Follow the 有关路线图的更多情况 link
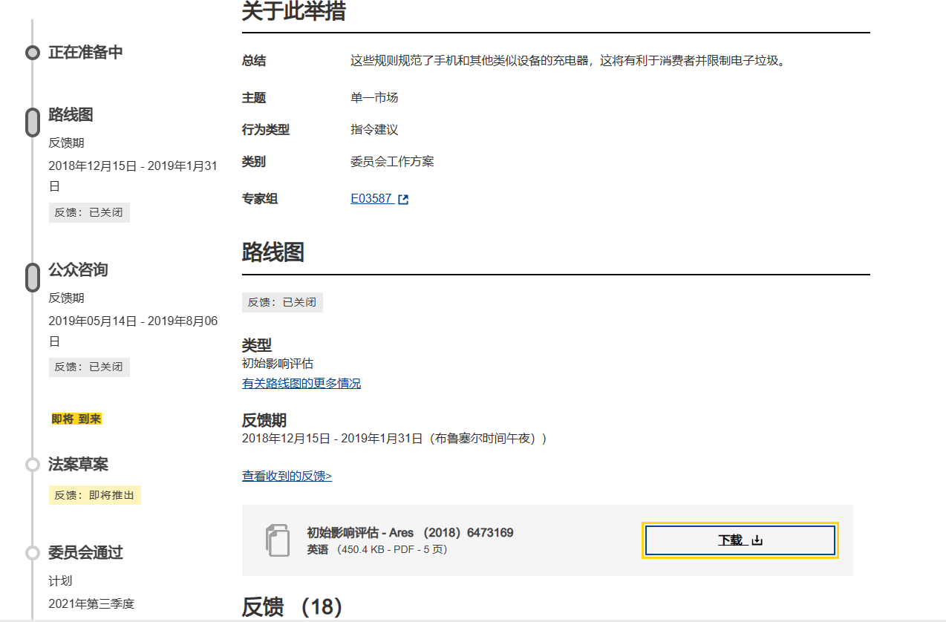Screen dimensions: 946x622 (x=301, y=383)
